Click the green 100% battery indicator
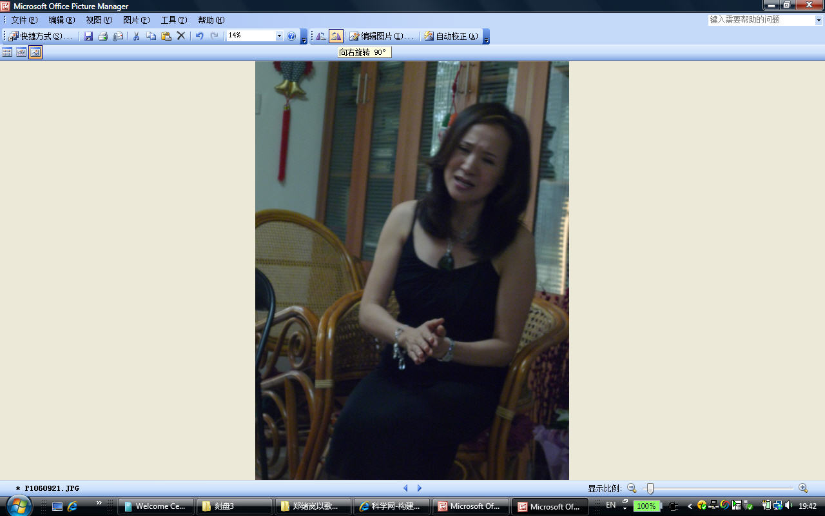This screenshot has height=516, width=825. [646, 506]
